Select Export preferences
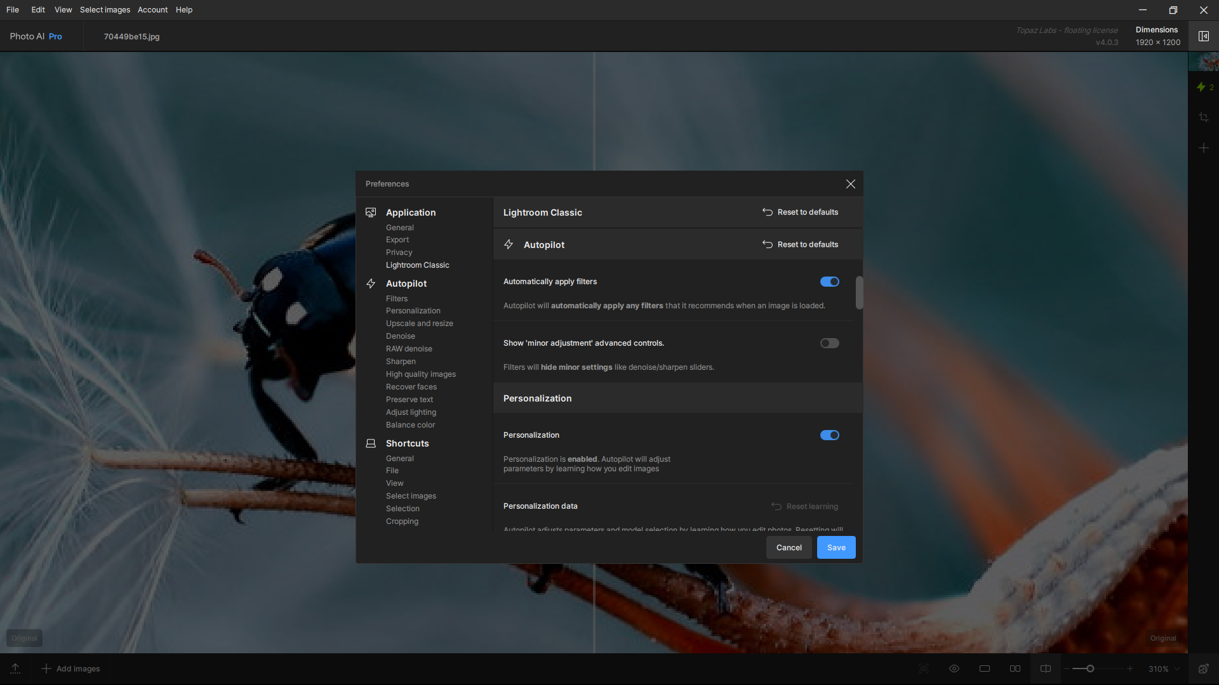The width and height of the screenshot is (1219, 685). click(397, 239)
